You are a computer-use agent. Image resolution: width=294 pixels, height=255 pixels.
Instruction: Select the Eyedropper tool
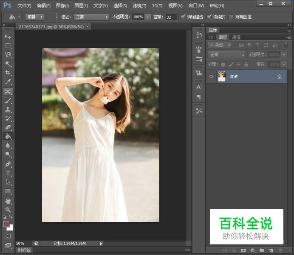tap(8, 82)
